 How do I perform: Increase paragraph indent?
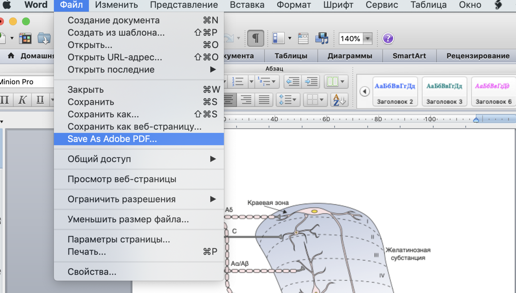coord(311,81)
